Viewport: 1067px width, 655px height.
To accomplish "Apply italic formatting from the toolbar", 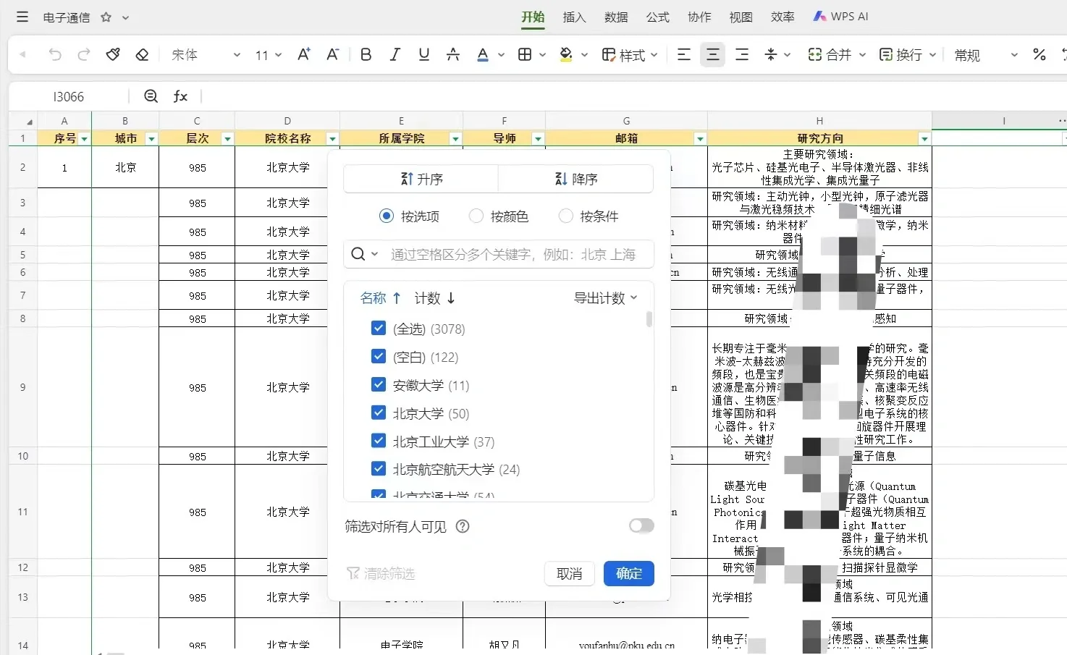I will [x=395, y=54].
